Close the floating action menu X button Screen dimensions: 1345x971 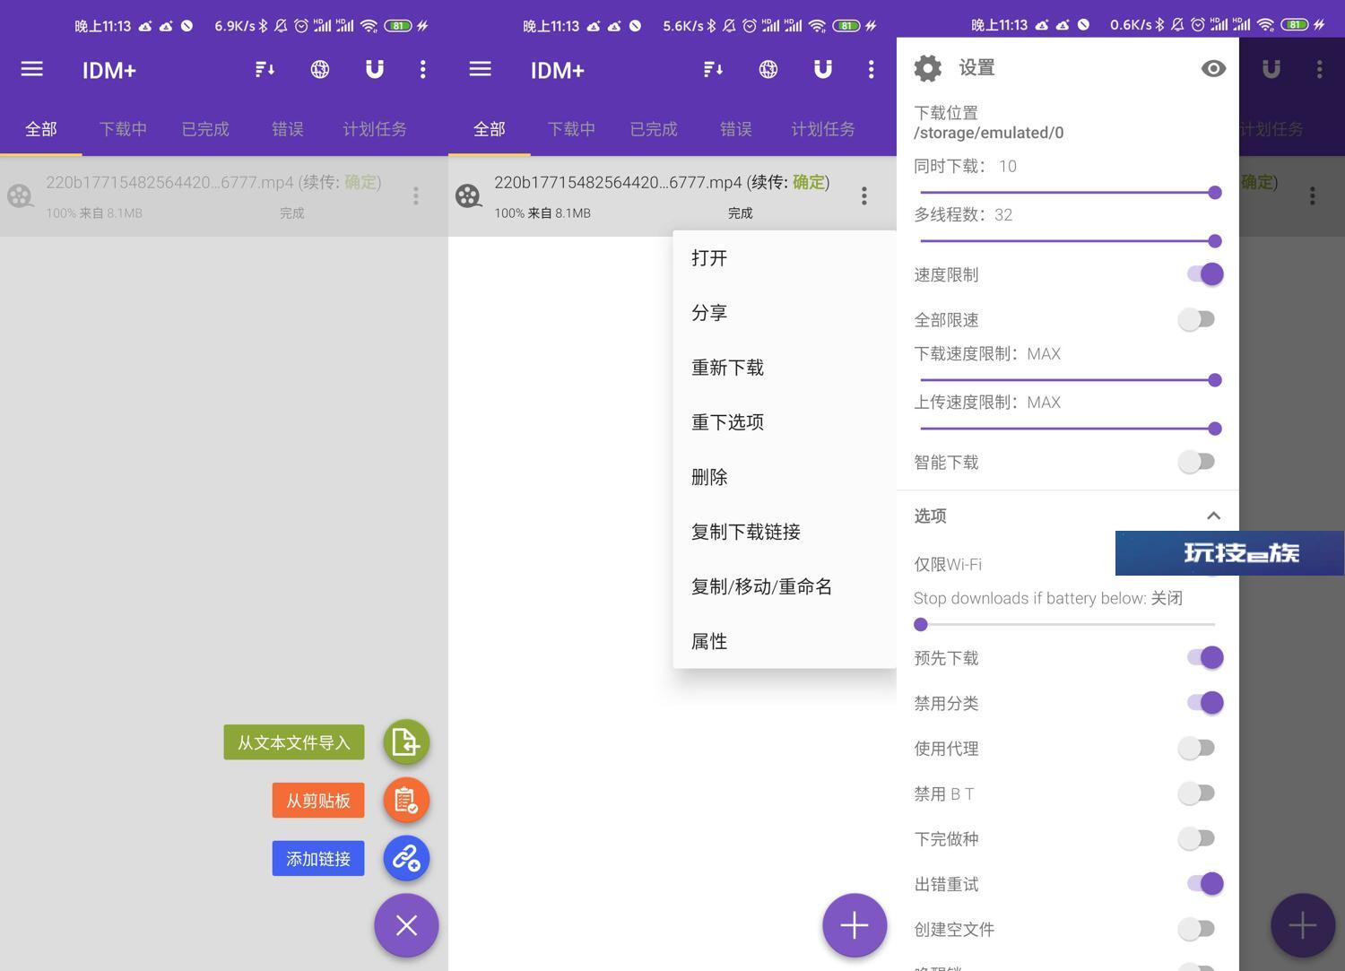[x=406, y=925]
